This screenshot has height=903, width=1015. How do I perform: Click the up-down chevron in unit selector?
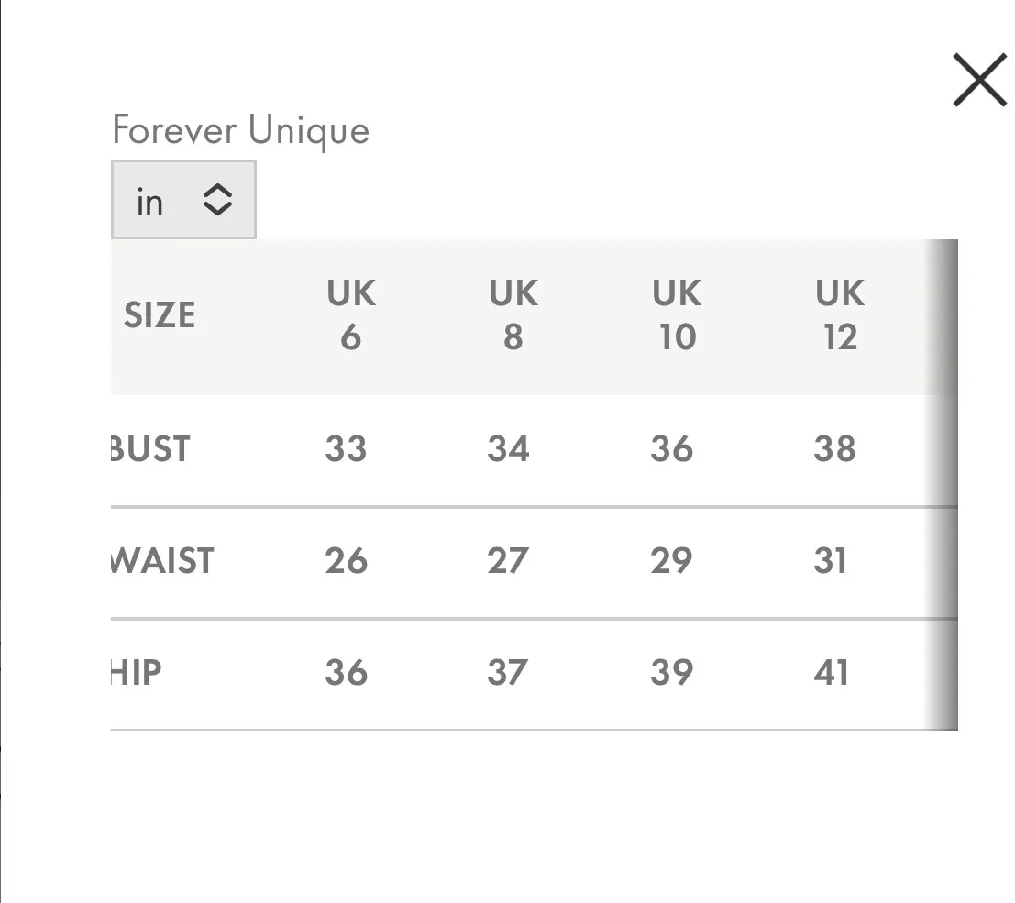217,200
